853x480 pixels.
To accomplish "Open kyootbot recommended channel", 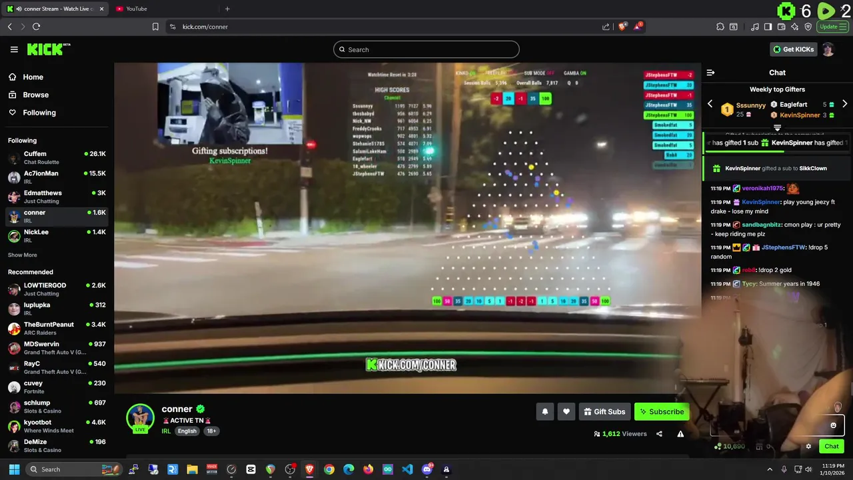I will pos(57,426).
